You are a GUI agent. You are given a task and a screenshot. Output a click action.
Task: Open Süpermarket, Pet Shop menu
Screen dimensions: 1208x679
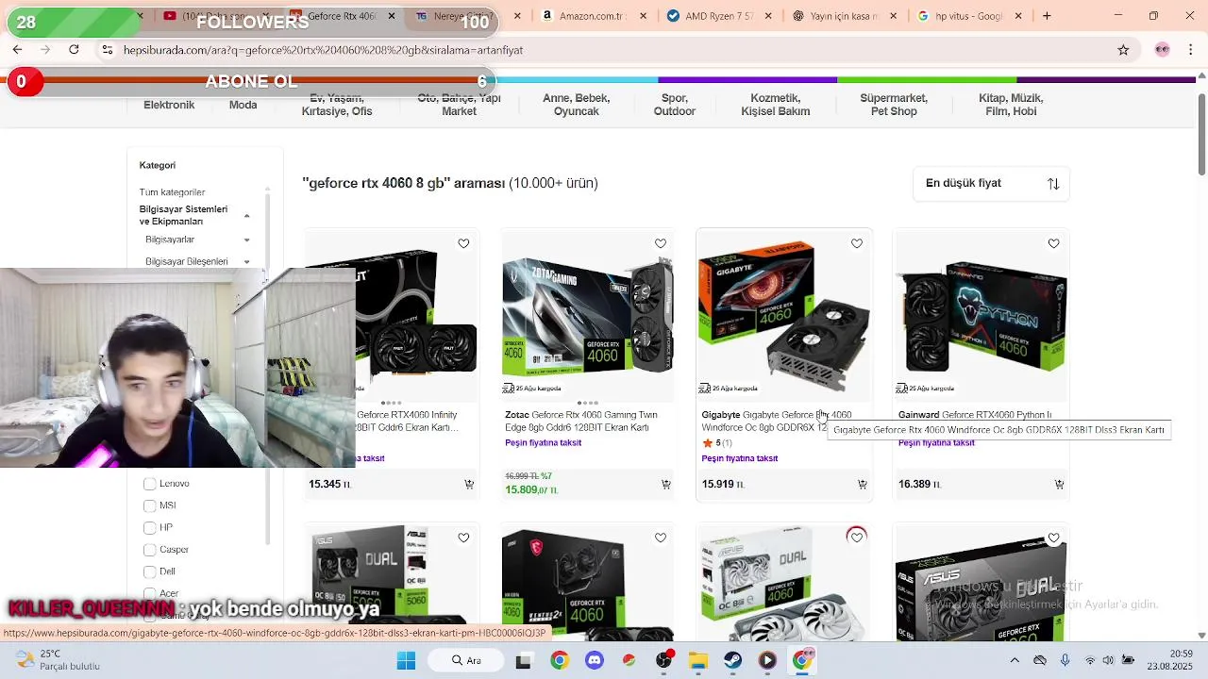[894, 105]
